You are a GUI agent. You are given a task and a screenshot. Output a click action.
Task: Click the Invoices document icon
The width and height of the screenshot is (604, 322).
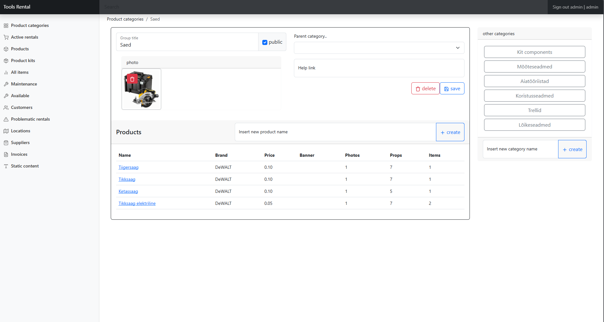click(6, 155)
